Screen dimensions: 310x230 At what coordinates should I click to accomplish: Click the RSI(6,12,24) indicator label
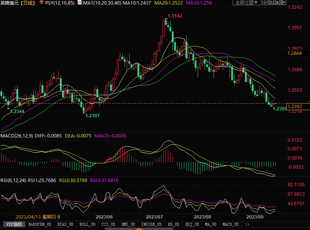[x=13, y=180]
